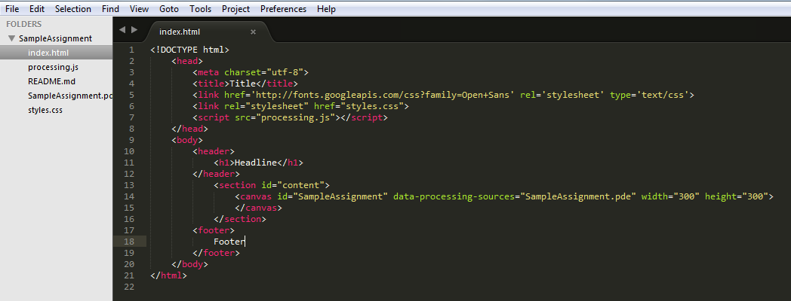Viewport: 791px width, 301px height.
Task: Open the View menu
Action: click(139, 9)
